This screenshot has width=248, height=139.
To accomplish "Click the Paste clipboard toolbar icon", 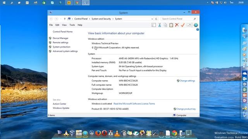I will [x=171, y=25].
